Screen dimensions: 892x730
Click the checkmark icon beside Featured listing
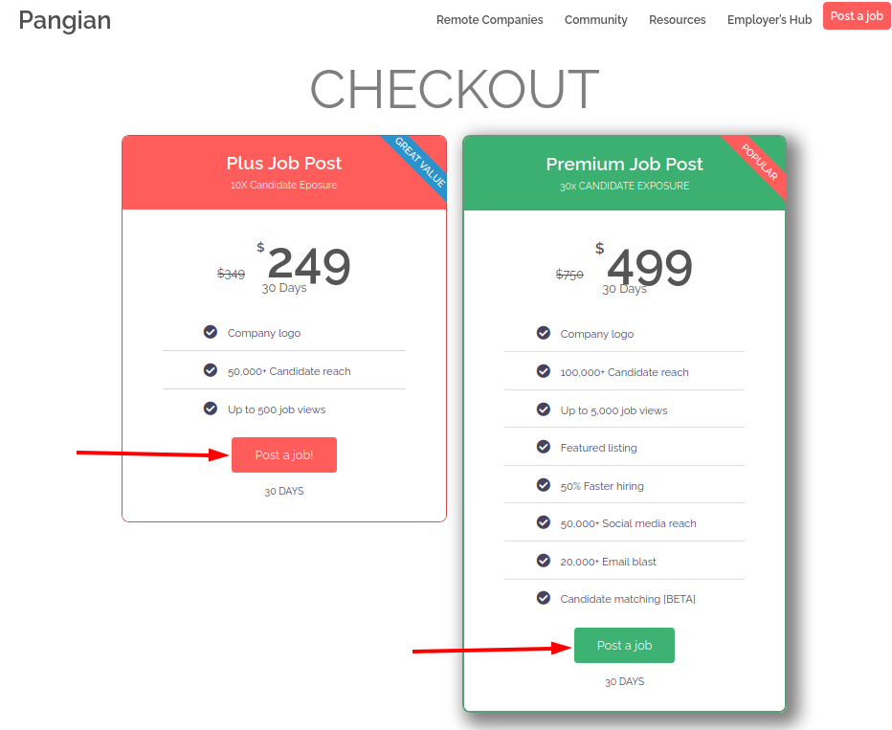(x=544, y=447)
